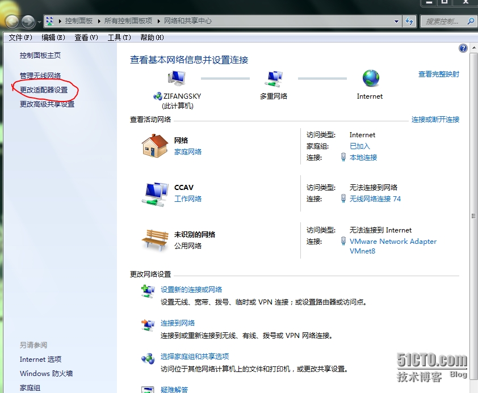Image resolution: width=478 pixels, height=393 pixels.
Task: Click the refresh button next to address bar
Action: [409, 22]
